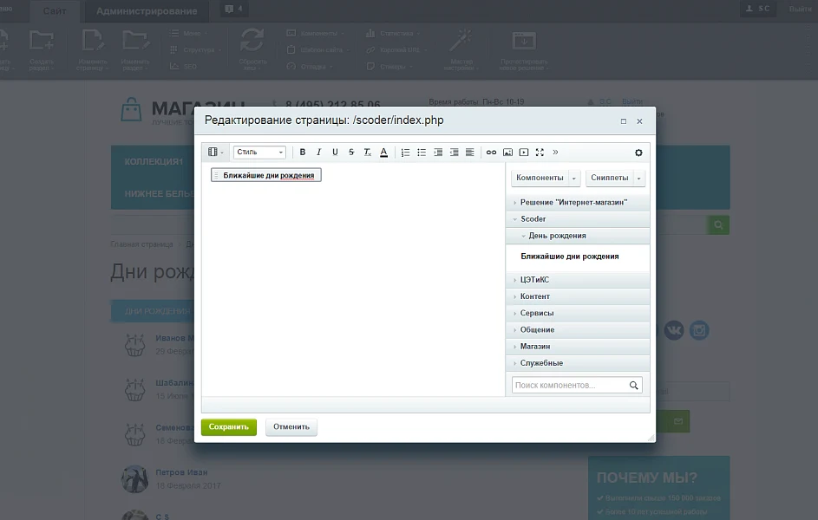Toggle fullscreen editor mode

tap(540, 153)
